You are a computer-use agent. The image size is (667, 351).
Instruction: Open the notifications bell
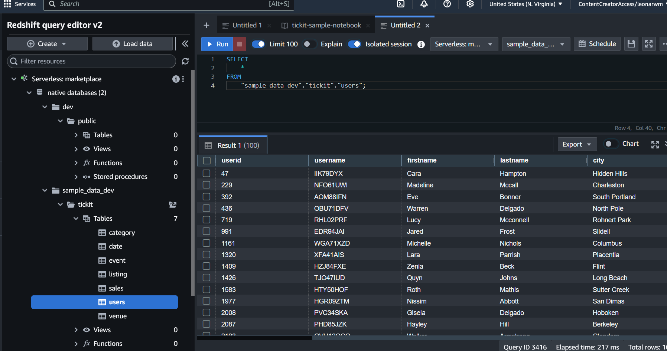(424, 4)
